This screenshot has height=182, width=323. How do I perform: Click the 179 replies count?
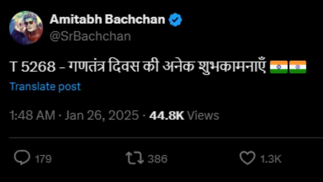[43, 159]
